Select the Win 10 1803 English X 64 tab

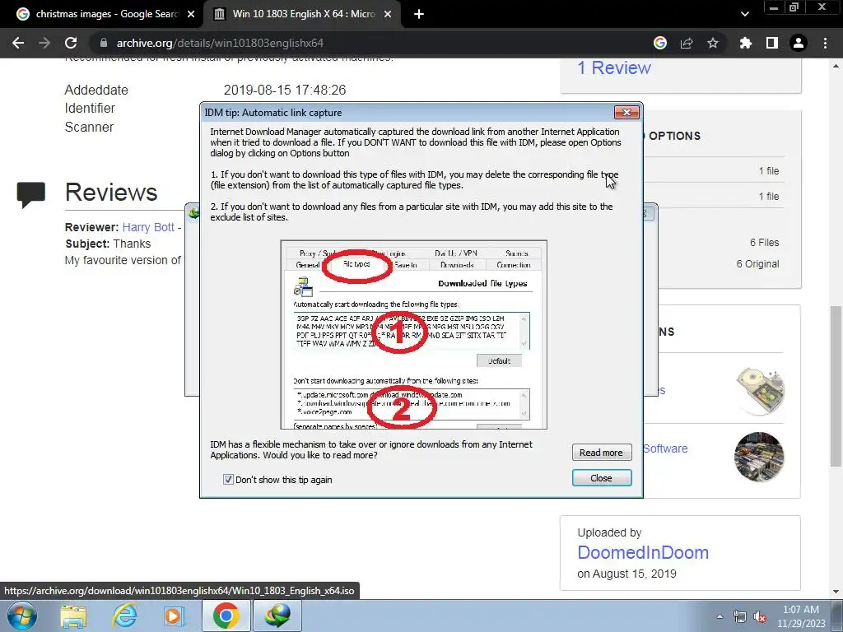click(301, 15)
